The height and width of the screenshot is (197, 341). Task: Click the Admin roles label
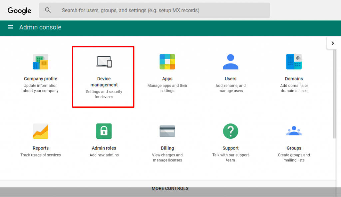[104, 148]
